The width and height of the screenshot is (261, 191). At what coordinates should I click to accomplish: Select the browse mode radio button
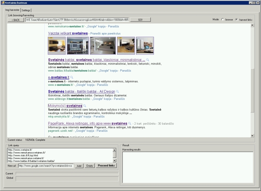pos(223,20)
